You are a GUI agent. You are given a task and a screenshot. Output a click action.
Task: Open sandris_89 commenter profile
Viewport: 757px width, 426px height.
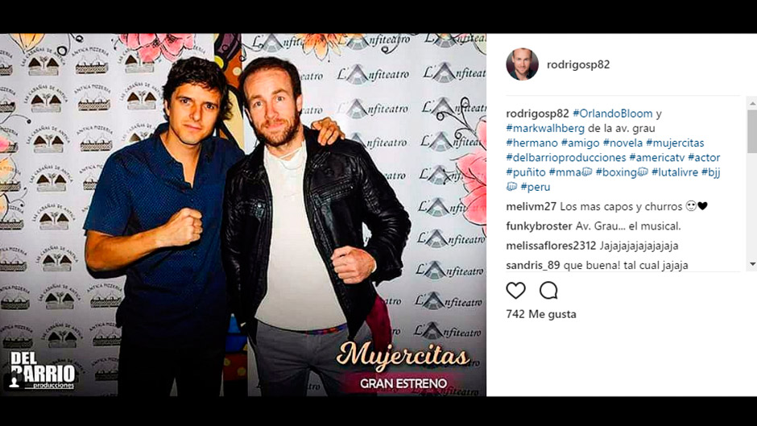(533, 265)
